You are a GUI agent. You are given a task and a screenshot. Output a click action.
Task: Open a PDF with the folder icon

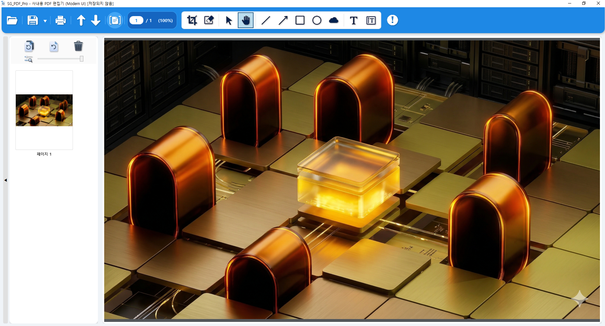(12, 21)
